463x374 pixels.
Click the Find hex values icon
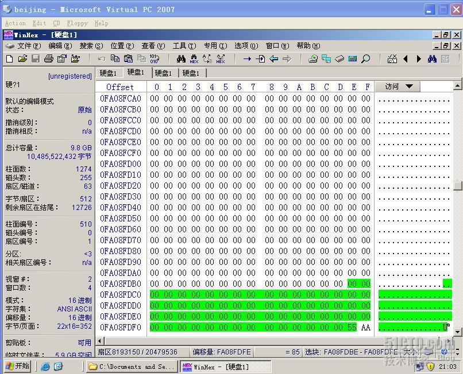pyautogui.click(x=194, y=59)
